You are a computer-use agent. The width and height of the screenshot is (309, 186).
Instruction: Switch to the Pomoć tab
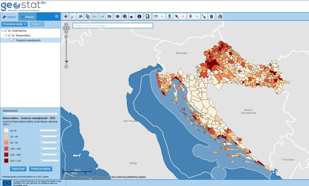tap(28, 17)
